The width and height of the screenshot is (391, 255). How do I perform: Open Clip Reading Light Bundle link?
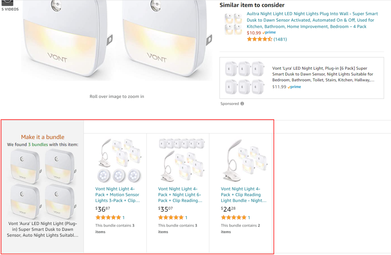pyautogui.click(x=243, y=195)
